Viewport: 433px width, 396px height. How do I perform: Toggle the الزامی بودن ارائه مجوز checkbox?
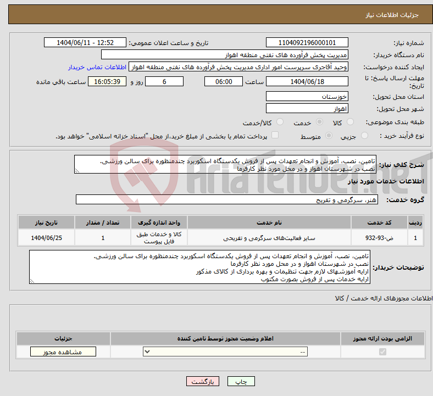click(382, 352)
